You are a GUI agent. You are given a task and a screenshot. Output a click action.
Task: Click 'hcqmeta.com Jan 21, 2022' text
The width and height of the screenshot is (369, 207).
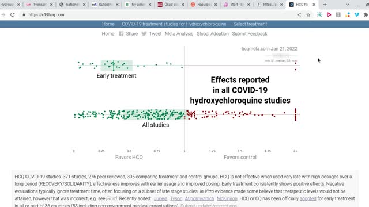point(269,49)
